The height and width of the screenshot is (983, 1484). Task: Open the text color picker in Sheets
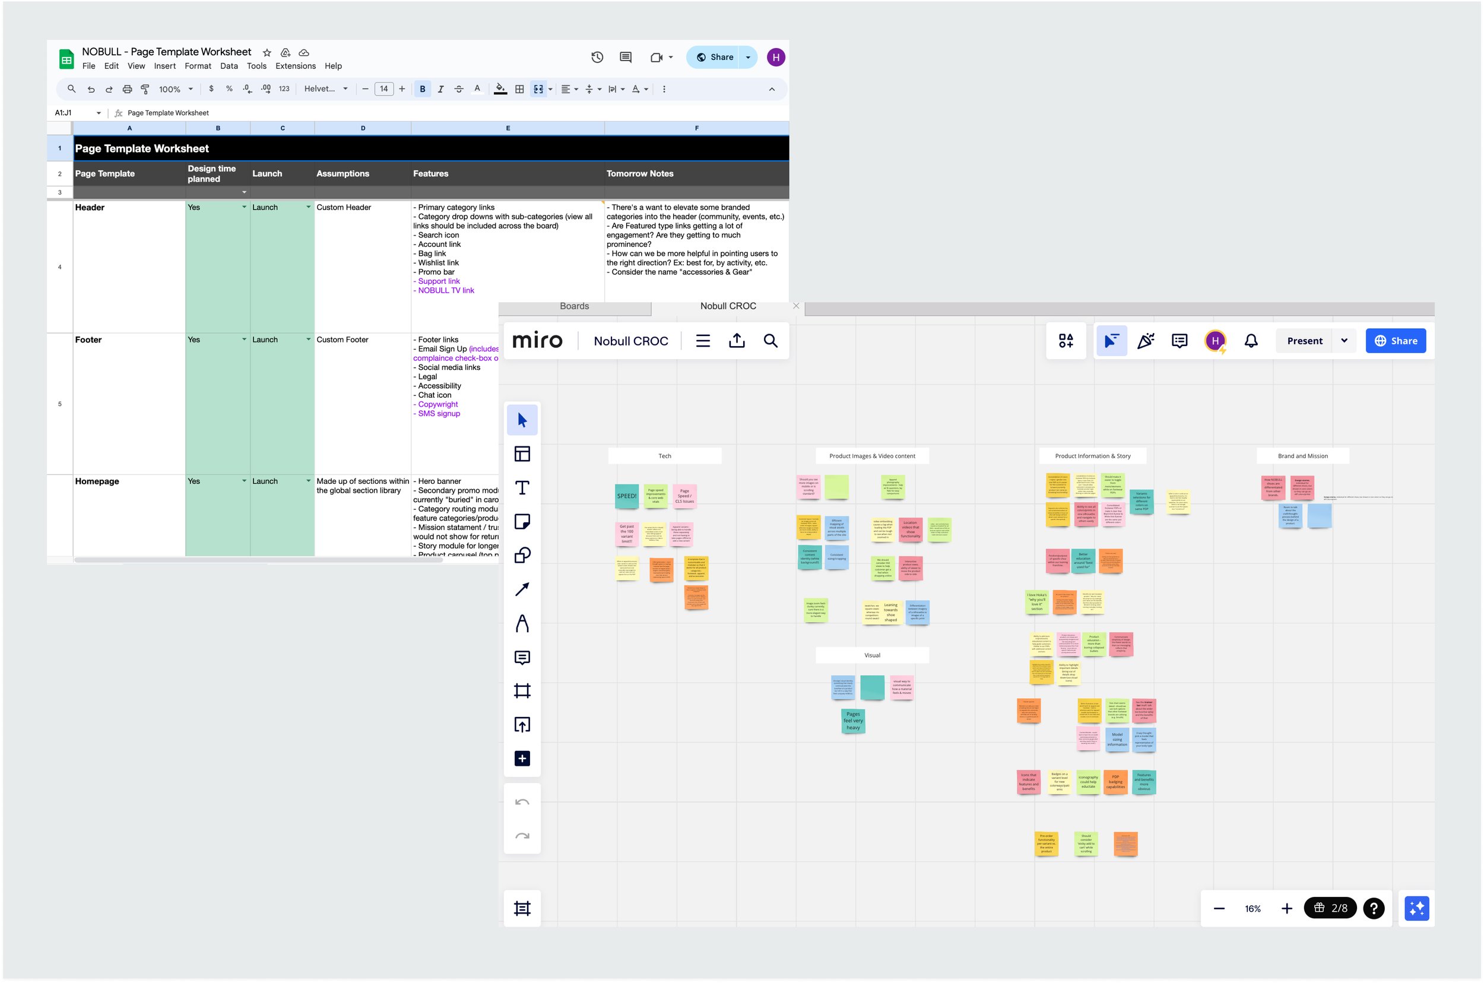click(x=477, y=89)
